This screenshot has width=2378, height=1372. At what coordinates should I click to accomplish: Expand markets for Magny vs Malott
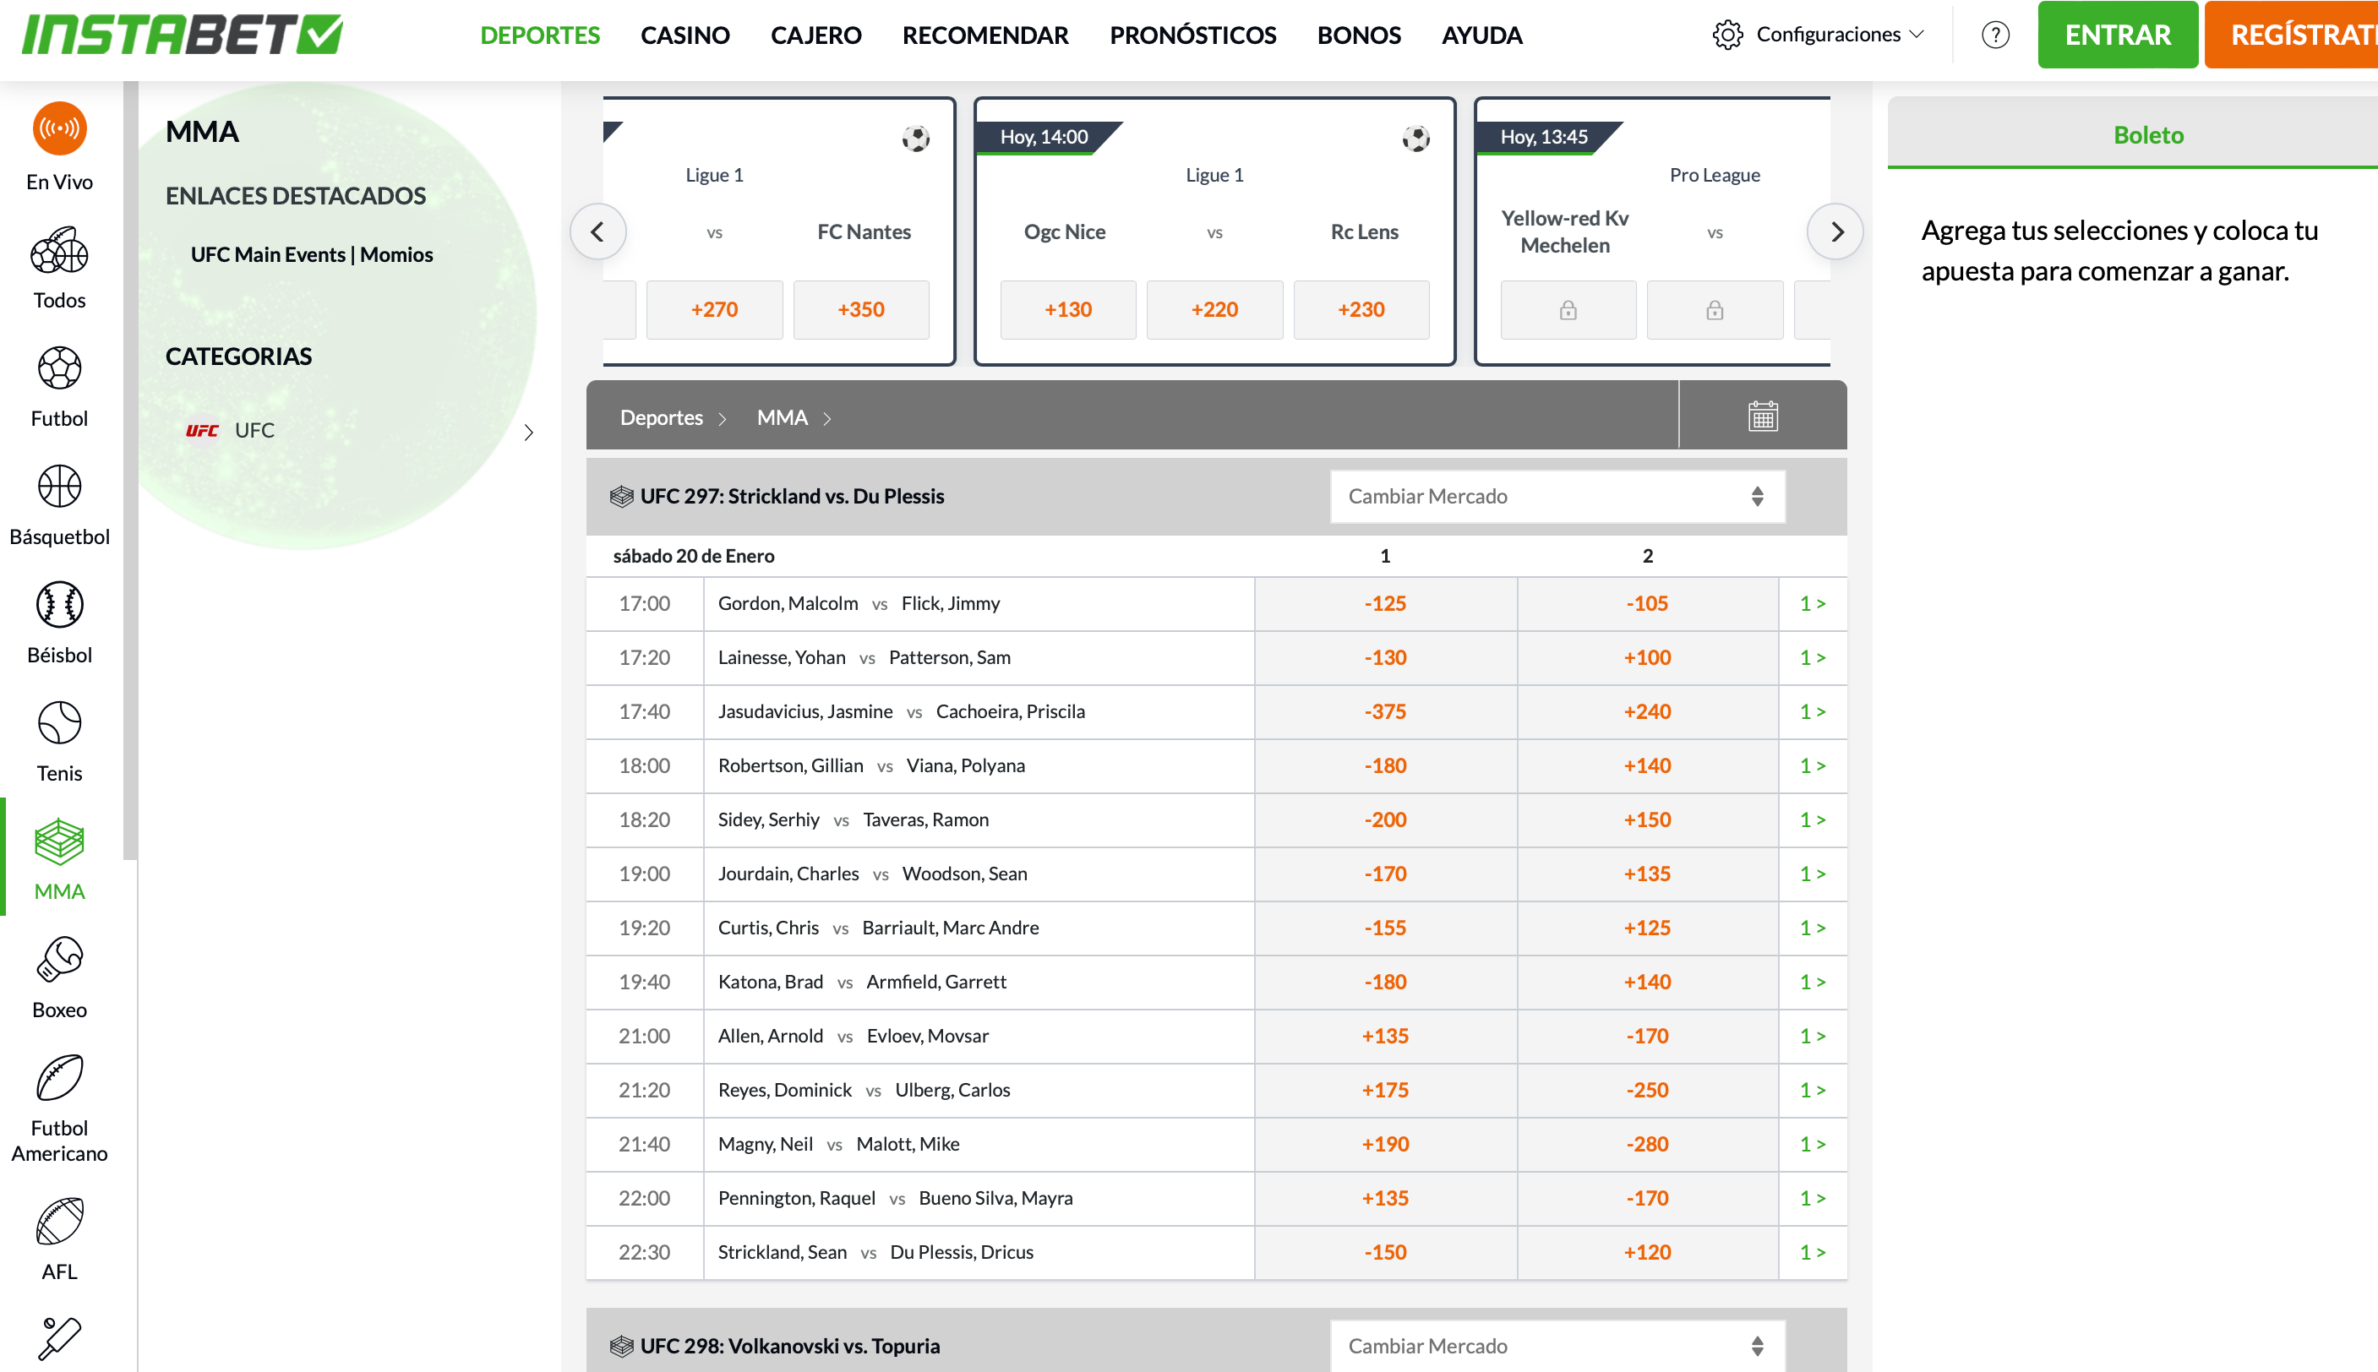coord(1813,1144)
